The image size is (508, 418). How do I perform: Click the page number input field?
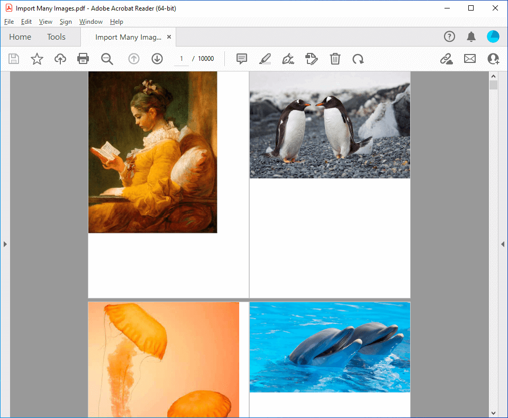(x=182, y=59)
